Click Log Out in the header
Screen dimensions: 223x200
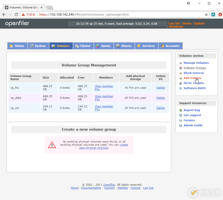174,23
